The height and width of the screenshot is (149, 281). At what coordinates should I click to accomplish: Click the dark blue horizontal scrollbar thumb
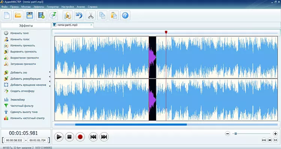pyautogui.click(x=131, y=124)
